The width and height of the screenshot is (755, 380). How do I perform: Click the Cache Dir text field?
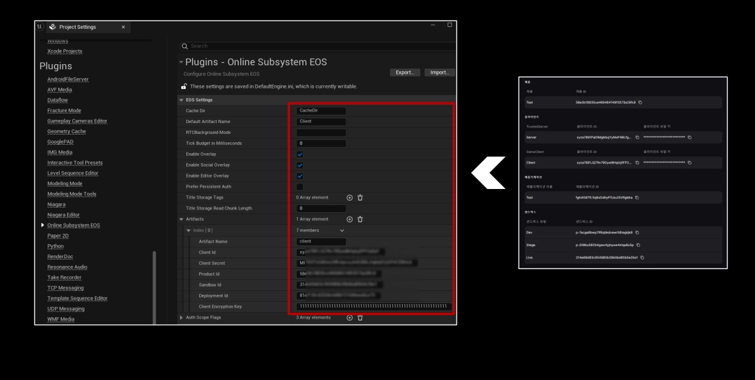[321, 111]
